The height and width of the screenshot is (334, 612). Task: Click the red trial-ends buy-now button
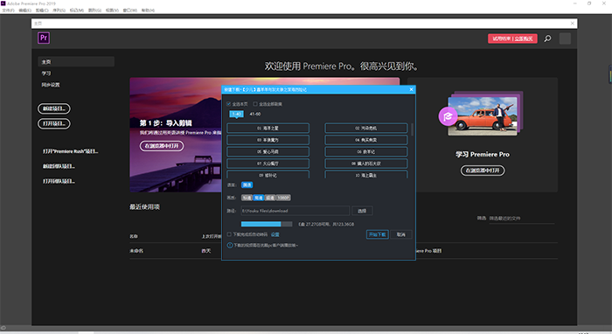(x=512, y=38)
